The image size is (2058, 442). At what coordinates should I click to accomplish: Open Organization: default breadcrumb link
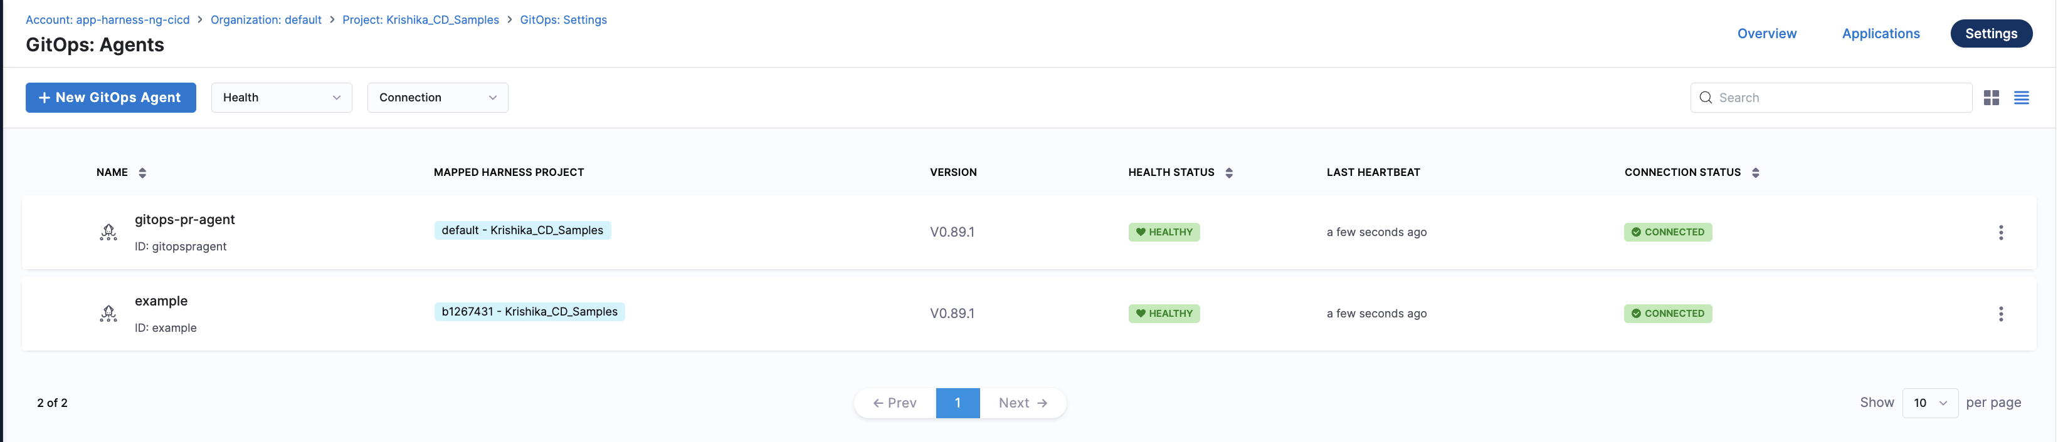[266, 20]
